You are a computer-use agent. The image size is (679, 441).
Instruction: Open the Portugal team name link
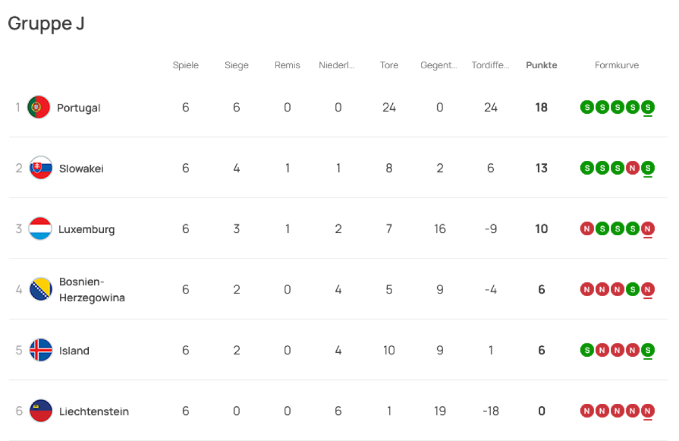coord(79,108)
